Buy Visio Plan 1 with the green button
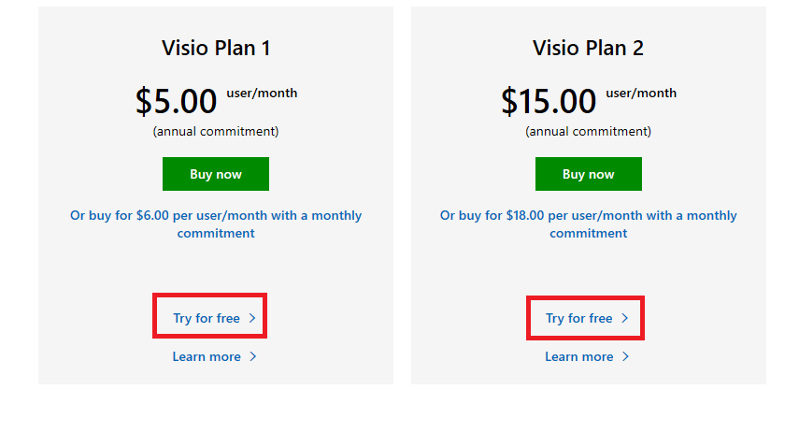 pyautogui.click(x=216, y=174)
